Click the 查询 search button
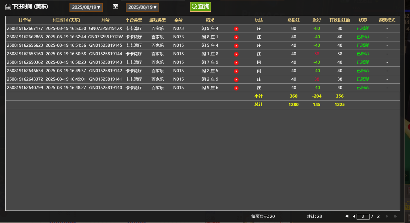Viewport: 410px width, 223px height. pyautogui.click(x=200, y=6)
